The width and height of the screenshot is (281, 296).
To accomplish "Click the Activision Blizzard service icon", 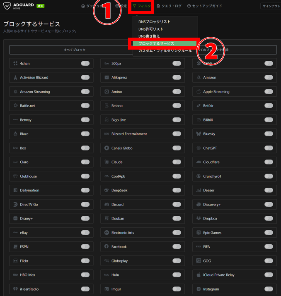I will [15, 77].
